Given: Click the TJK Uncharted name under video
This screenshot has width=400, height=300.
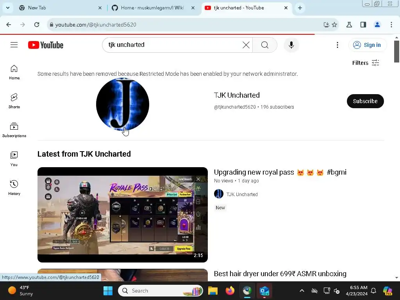Looking at the screenshot, I should 242,195.
